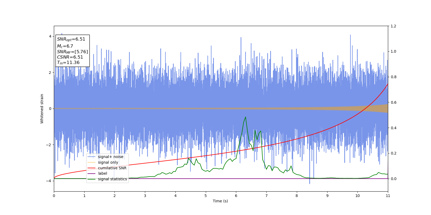The image size is (431, 215).
Task: Click the blue line swatch in legend
Action: 92,157
